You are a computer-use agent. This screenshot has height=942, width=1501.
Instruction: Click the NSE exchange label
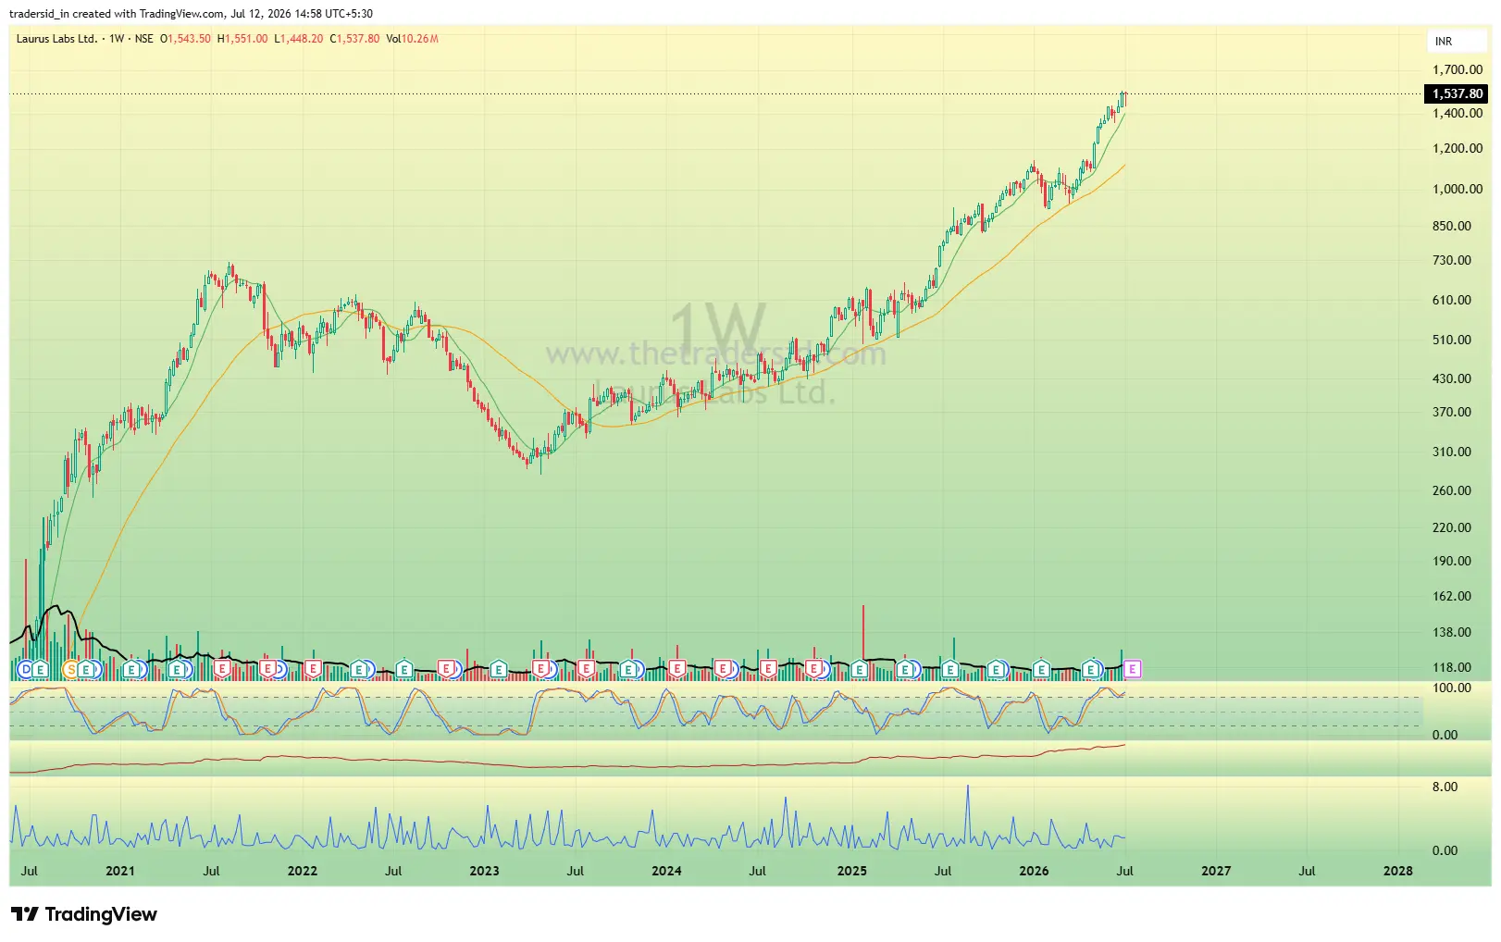144,39
